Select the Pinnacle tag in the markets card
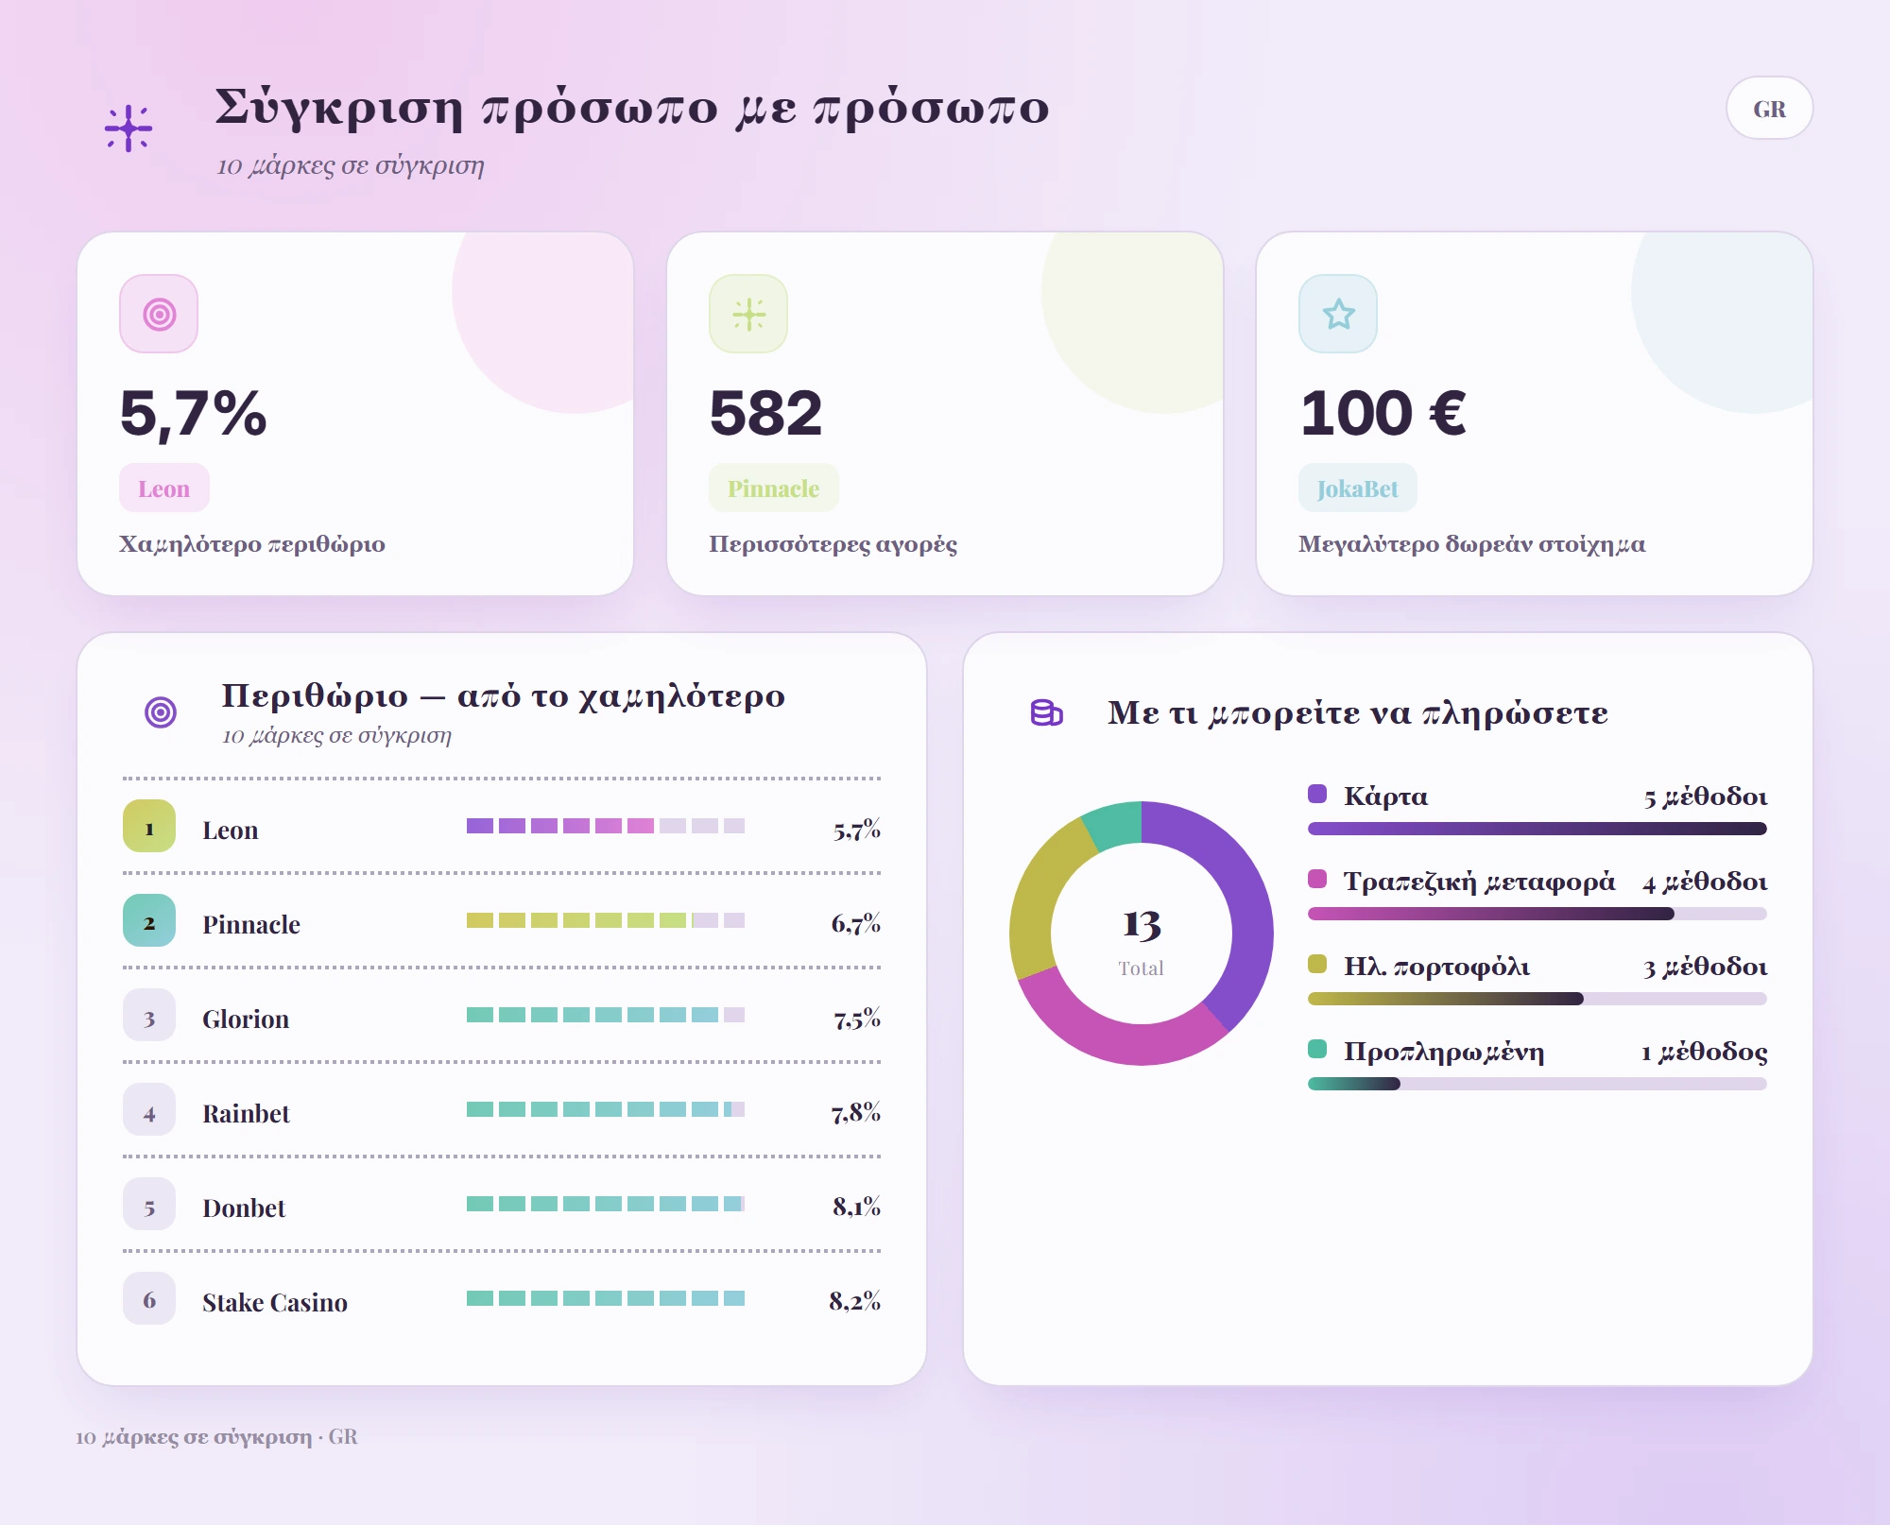1890x1525 pixels. tap(774, 488)
